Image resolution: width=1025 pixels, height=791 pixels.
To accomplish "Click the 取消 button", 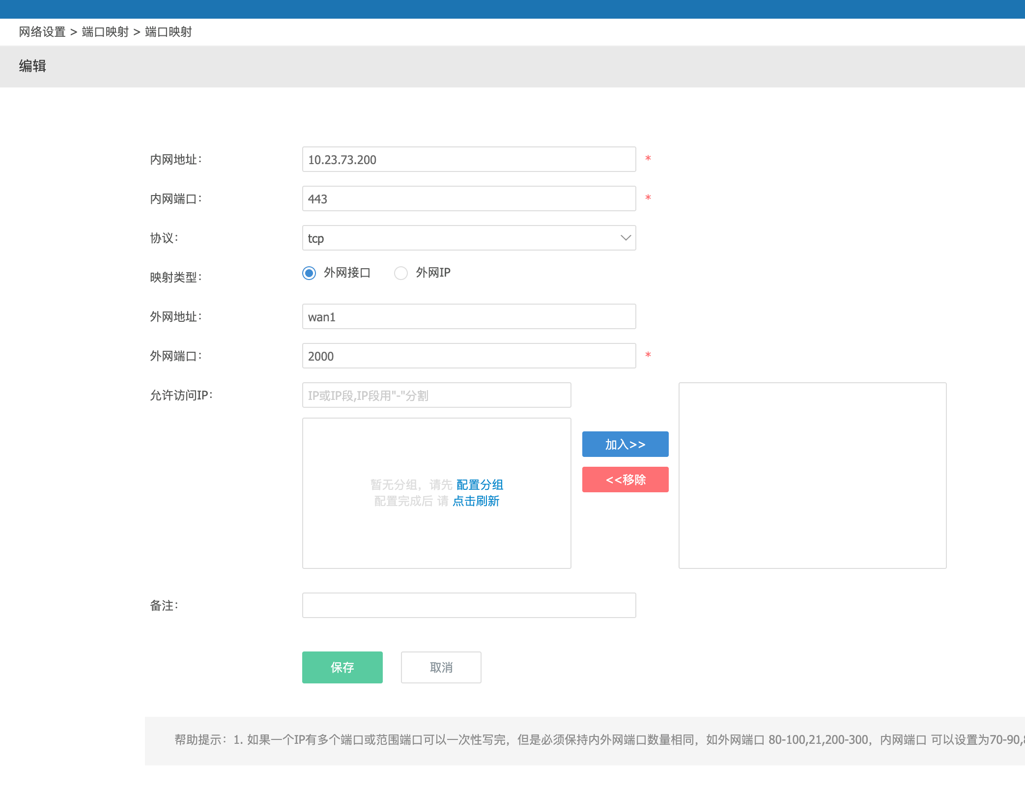I will [441, 667].
